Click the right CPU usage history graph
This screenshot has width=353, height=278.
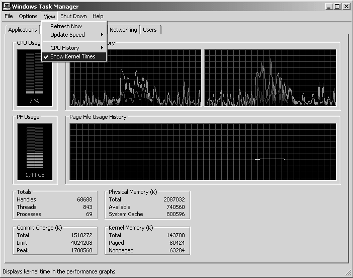270,78
